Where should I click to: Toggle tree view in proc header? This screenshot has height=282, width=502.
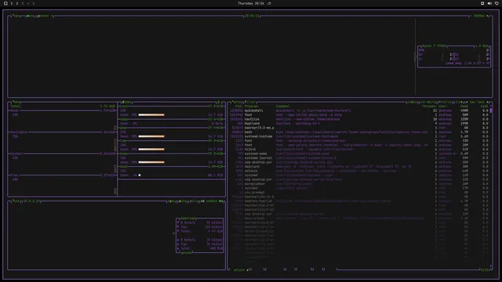pos(459,102)
